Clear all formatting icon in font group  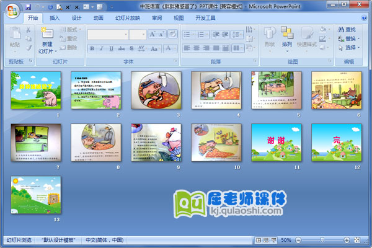tap(172, 35)
